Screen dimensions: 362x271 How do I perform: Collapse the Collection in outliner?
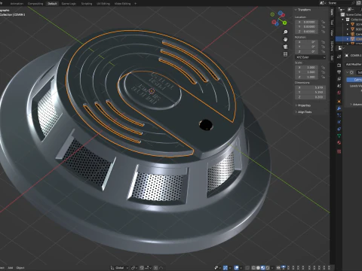pos(342,20)
